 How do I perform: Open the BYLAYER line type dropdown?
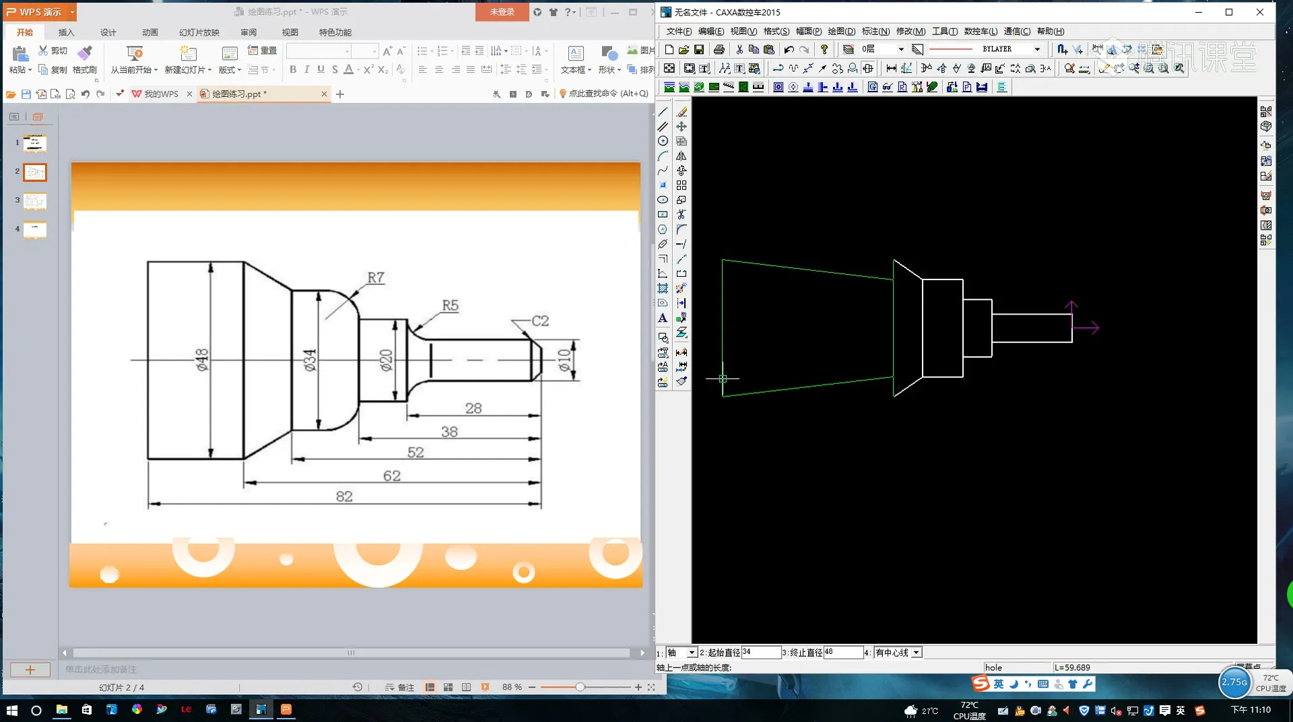(1037, 49)
